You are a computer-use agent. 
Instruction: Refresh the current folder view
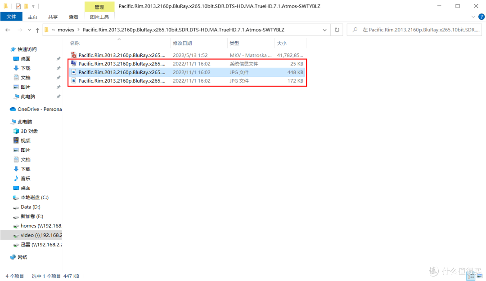tap(337, 30)
